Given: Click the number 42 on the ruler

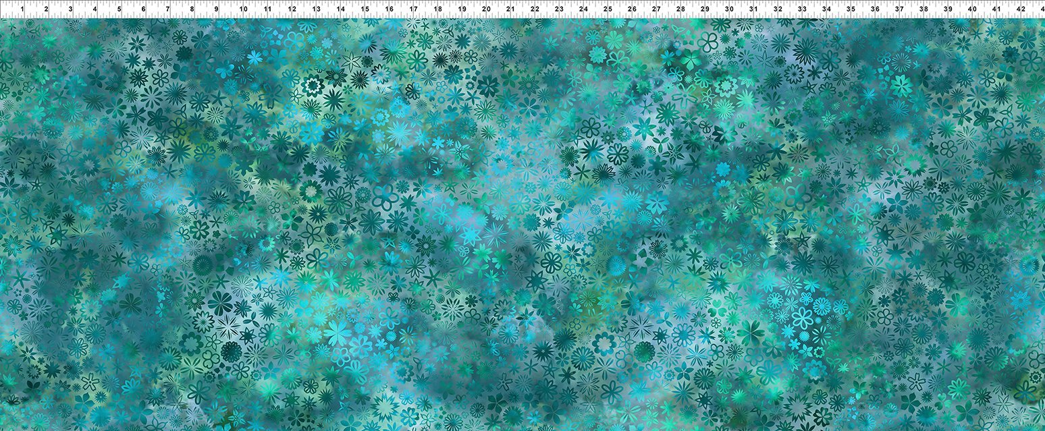Looking at the screenshot, I should point(1021,9).
